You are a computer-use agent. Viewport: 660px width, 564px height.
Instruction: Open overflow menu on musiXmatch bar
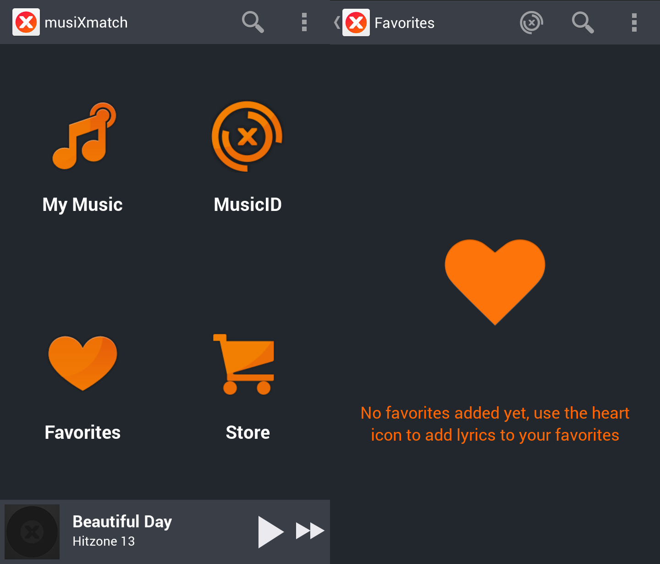pyautogui.click(x=304, y=22)
